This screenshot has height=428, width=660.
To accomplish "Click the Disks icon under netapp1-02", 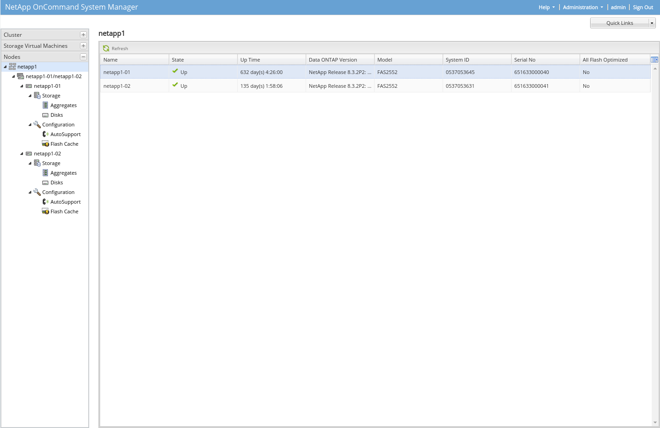I will tap(46, 183).
